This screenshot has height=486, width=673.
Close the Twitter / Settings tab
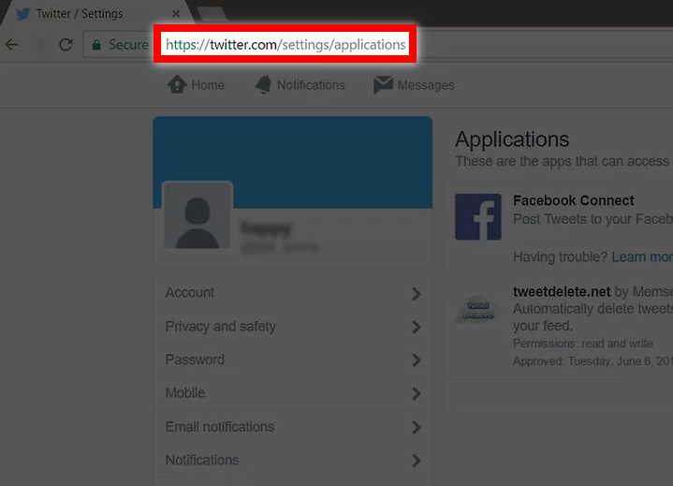(x=176, y=14)
